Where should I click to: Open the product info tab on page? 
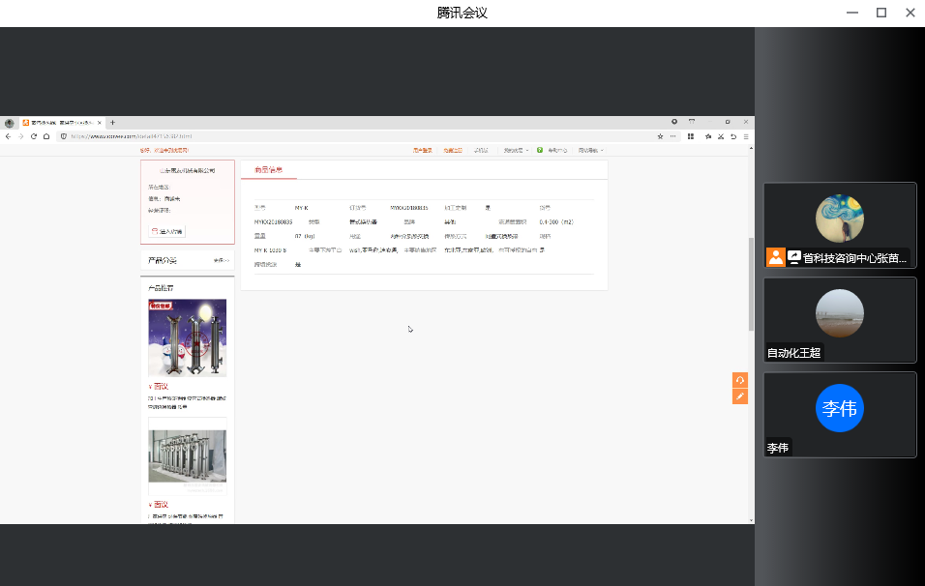click(x=268, y=170)
